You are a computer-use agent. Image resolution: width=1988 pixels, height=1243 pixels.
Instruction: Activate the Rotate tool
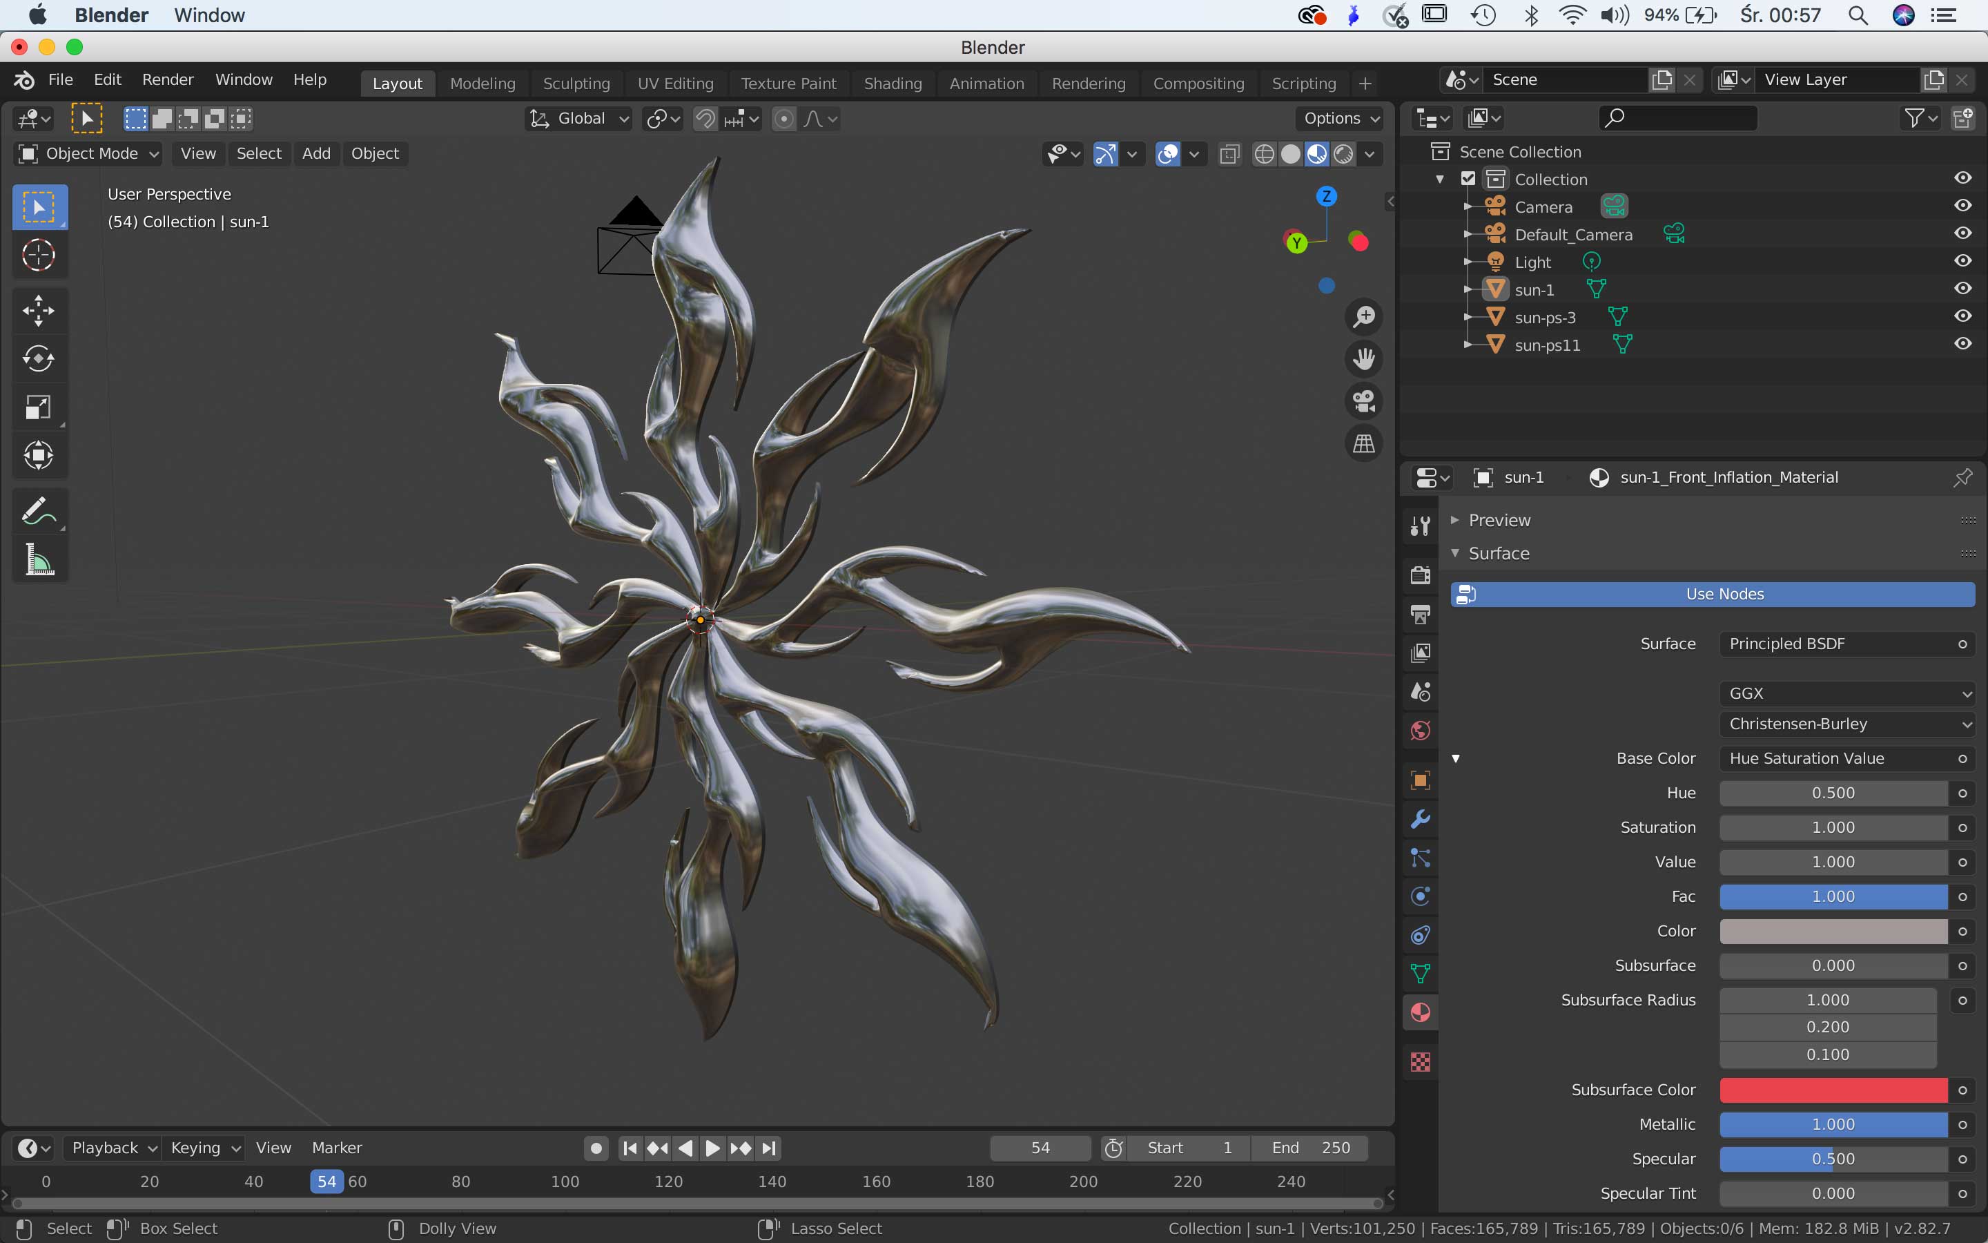point(39,358)
